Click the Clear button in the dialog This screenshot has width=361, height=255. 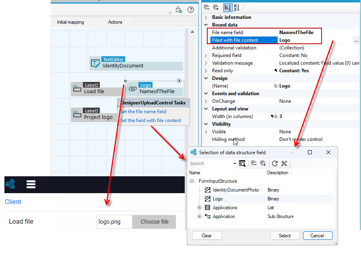coord(207,235)
